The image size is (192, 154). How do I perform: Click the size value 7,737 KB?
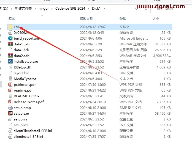coord(164,102)
